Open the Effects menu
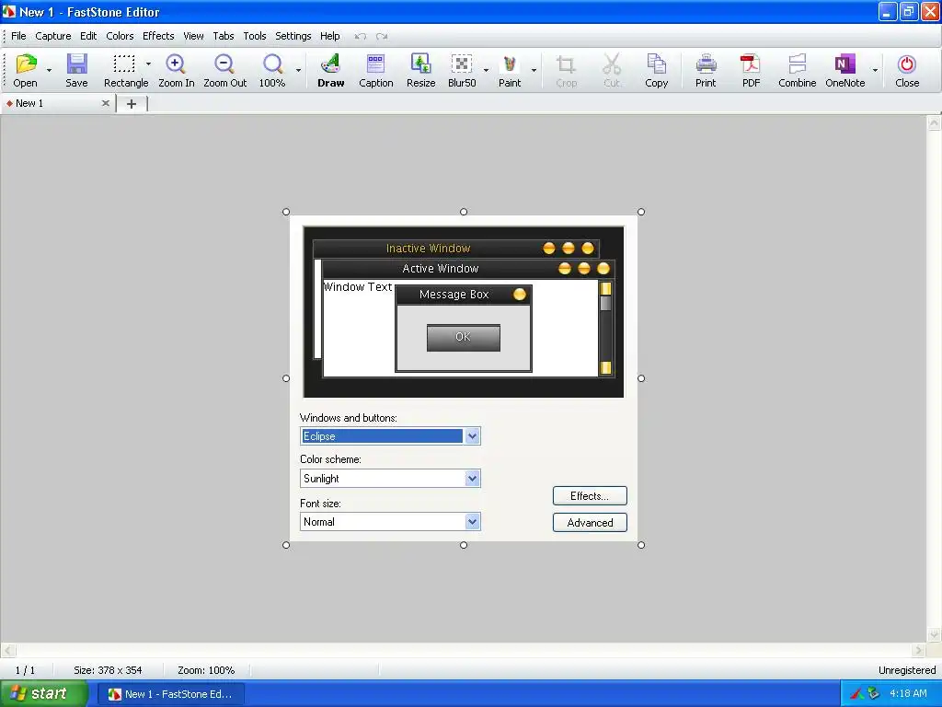Image resolution: width=942 pixels, height=707 pixels. tap(158, 36)
